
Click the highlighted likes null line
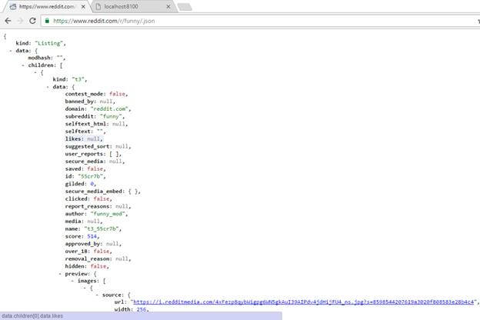point(84,138)
